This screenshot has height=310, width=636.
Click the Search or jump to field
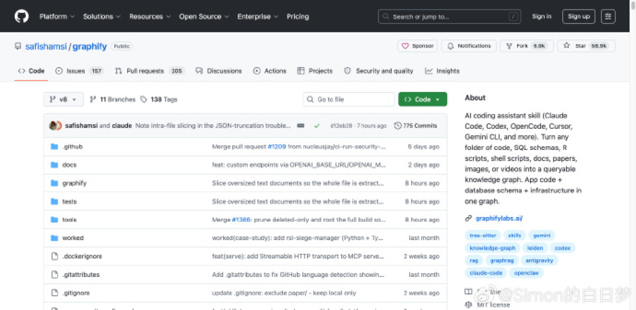tap(449, 16)
